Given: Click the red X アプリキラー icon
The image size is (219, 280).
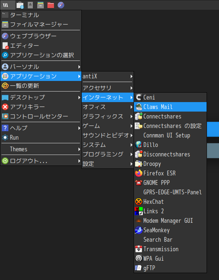Looking at the screenshot, I should [5, 107].
